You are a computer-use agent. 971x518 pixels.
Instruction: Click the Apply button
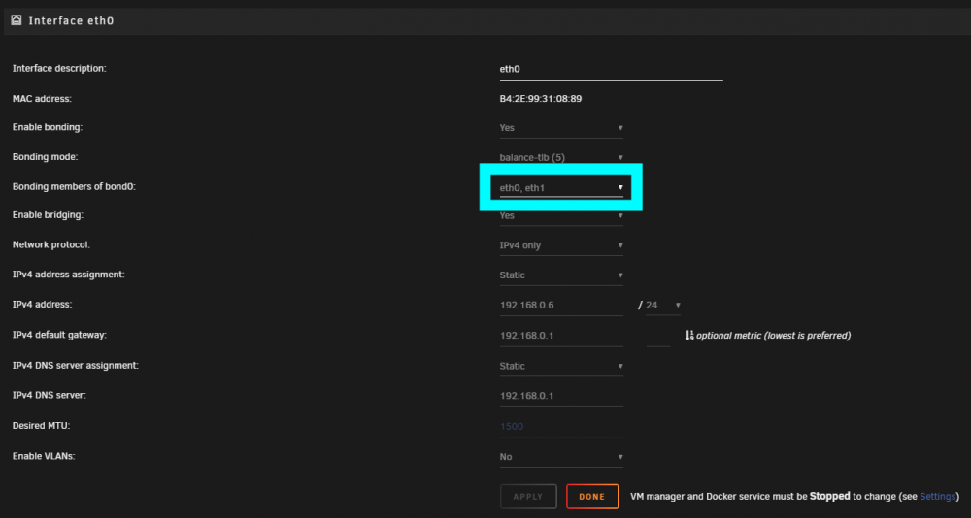click(x=528, y=497)
